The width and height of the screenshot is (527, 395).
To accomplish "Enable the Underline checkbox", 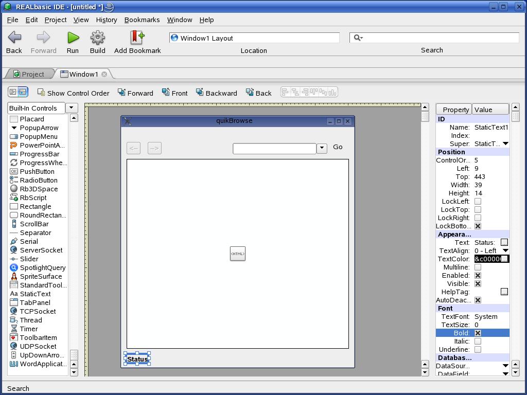I will coord(478,349).
